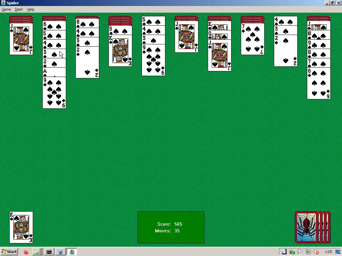Launch Firefox from the taskbar
The width and height of the screenshot is (342, 256).
coord(26,252)
